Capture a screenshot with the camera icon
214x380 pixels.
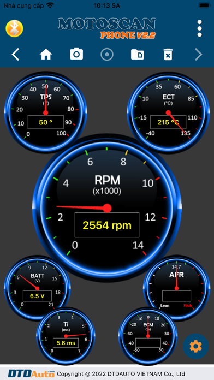pos(76,54)
